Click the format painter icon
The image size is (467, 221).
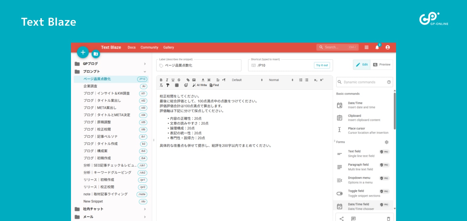tap(168, 85)
